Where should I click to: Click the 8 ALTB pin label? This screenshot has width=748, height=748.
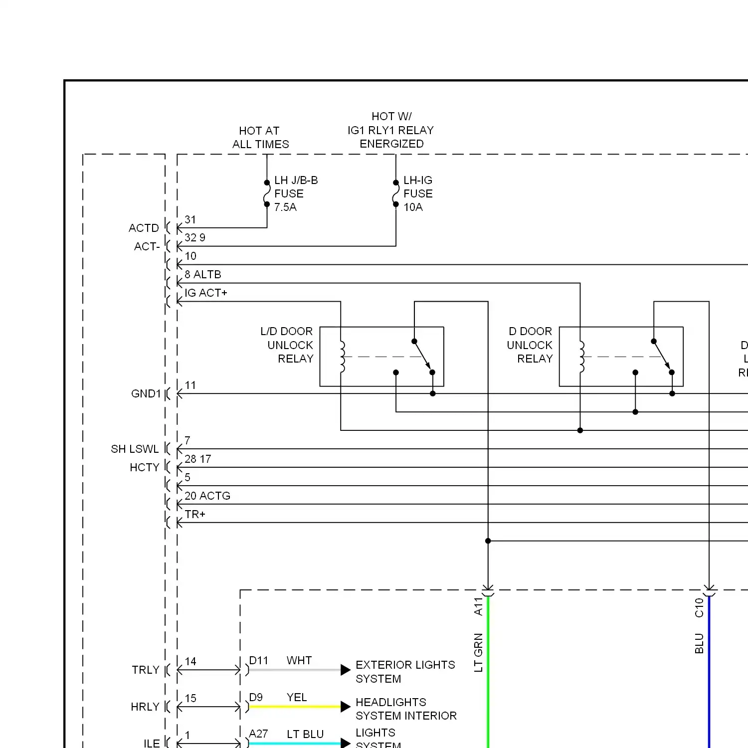pos(202,274)
